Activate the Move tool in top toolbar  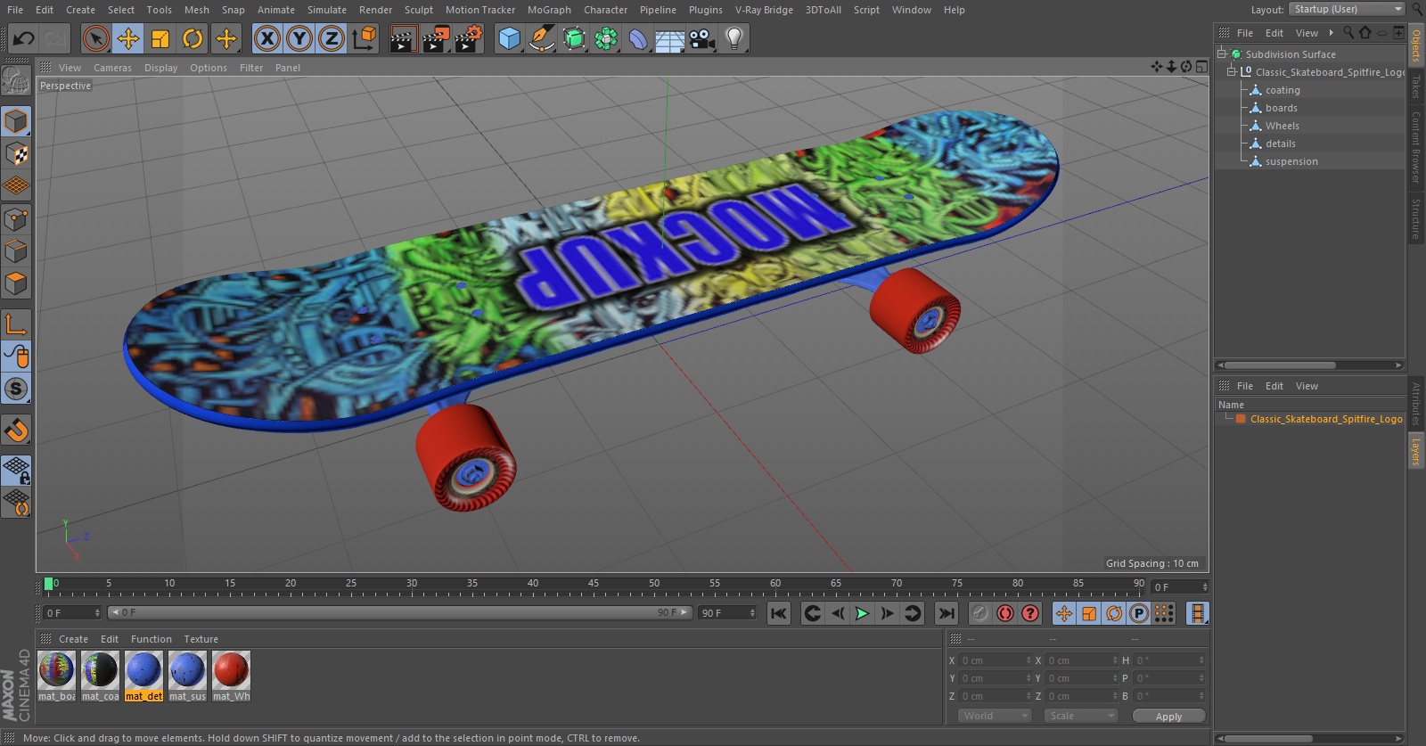tap(127, 38)
